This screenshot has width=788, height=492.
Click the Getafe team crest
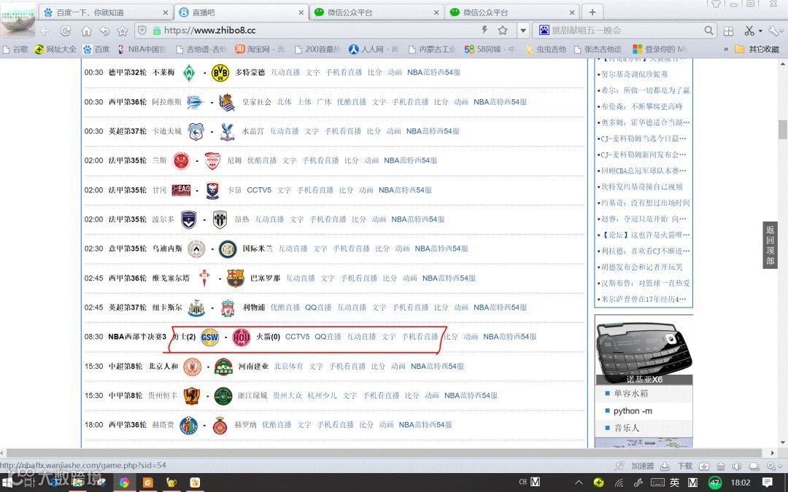(189, 425)
